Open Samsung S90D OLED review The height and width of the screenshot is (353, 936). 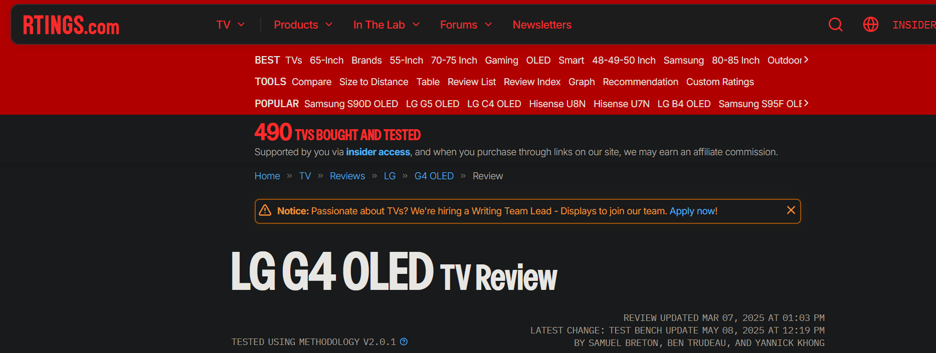tap(351, 104)
